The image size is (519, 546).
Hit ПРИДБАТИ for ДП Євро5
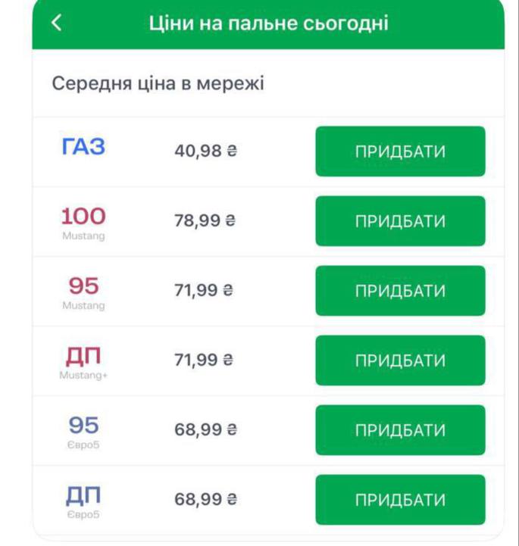point(400,500)
